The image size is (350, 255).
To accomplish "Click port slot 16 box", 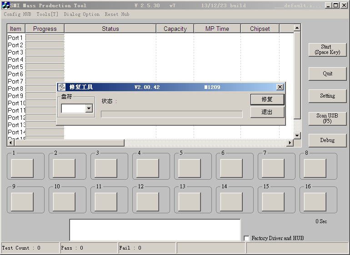I will tap(315, 202).
